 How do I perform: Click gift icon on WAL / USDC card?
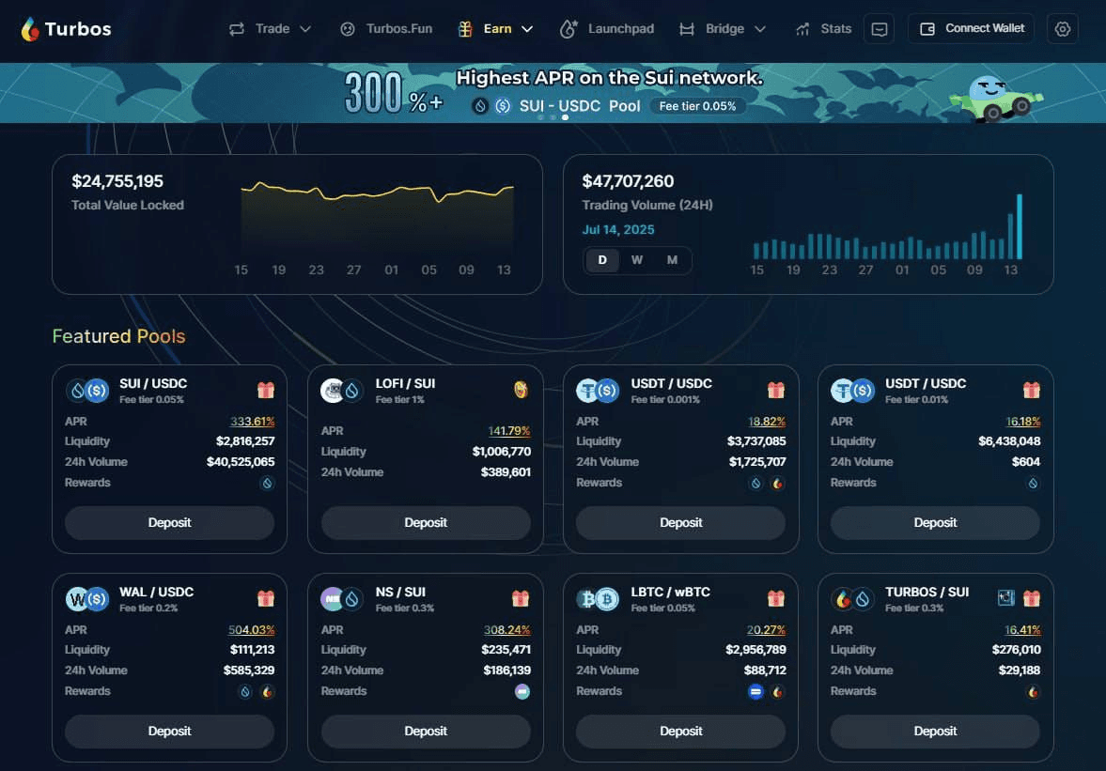point(265,598)
